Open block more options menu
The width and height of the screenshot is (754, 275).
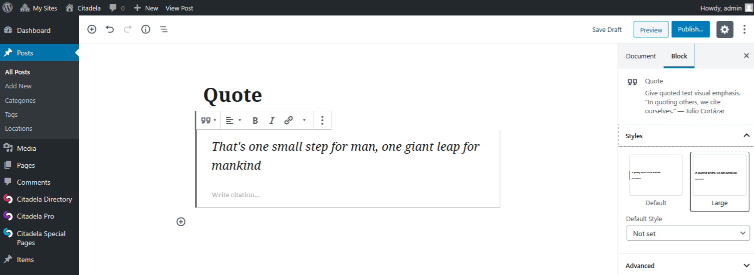coord(322,120)
